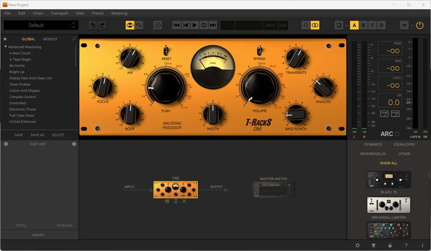Open the File menu

[x=8, y=13]
